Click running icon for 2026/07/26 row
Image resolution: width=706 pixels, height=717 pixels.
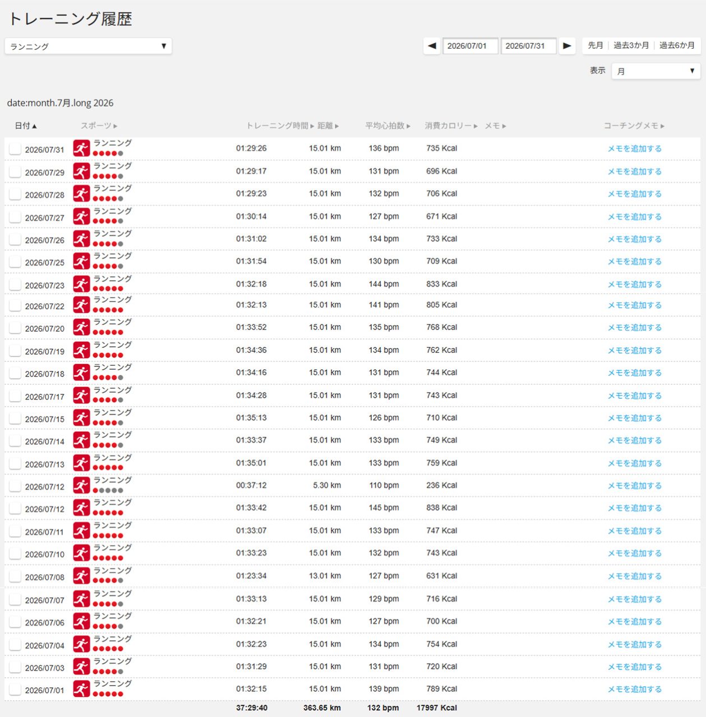point(82,239)
